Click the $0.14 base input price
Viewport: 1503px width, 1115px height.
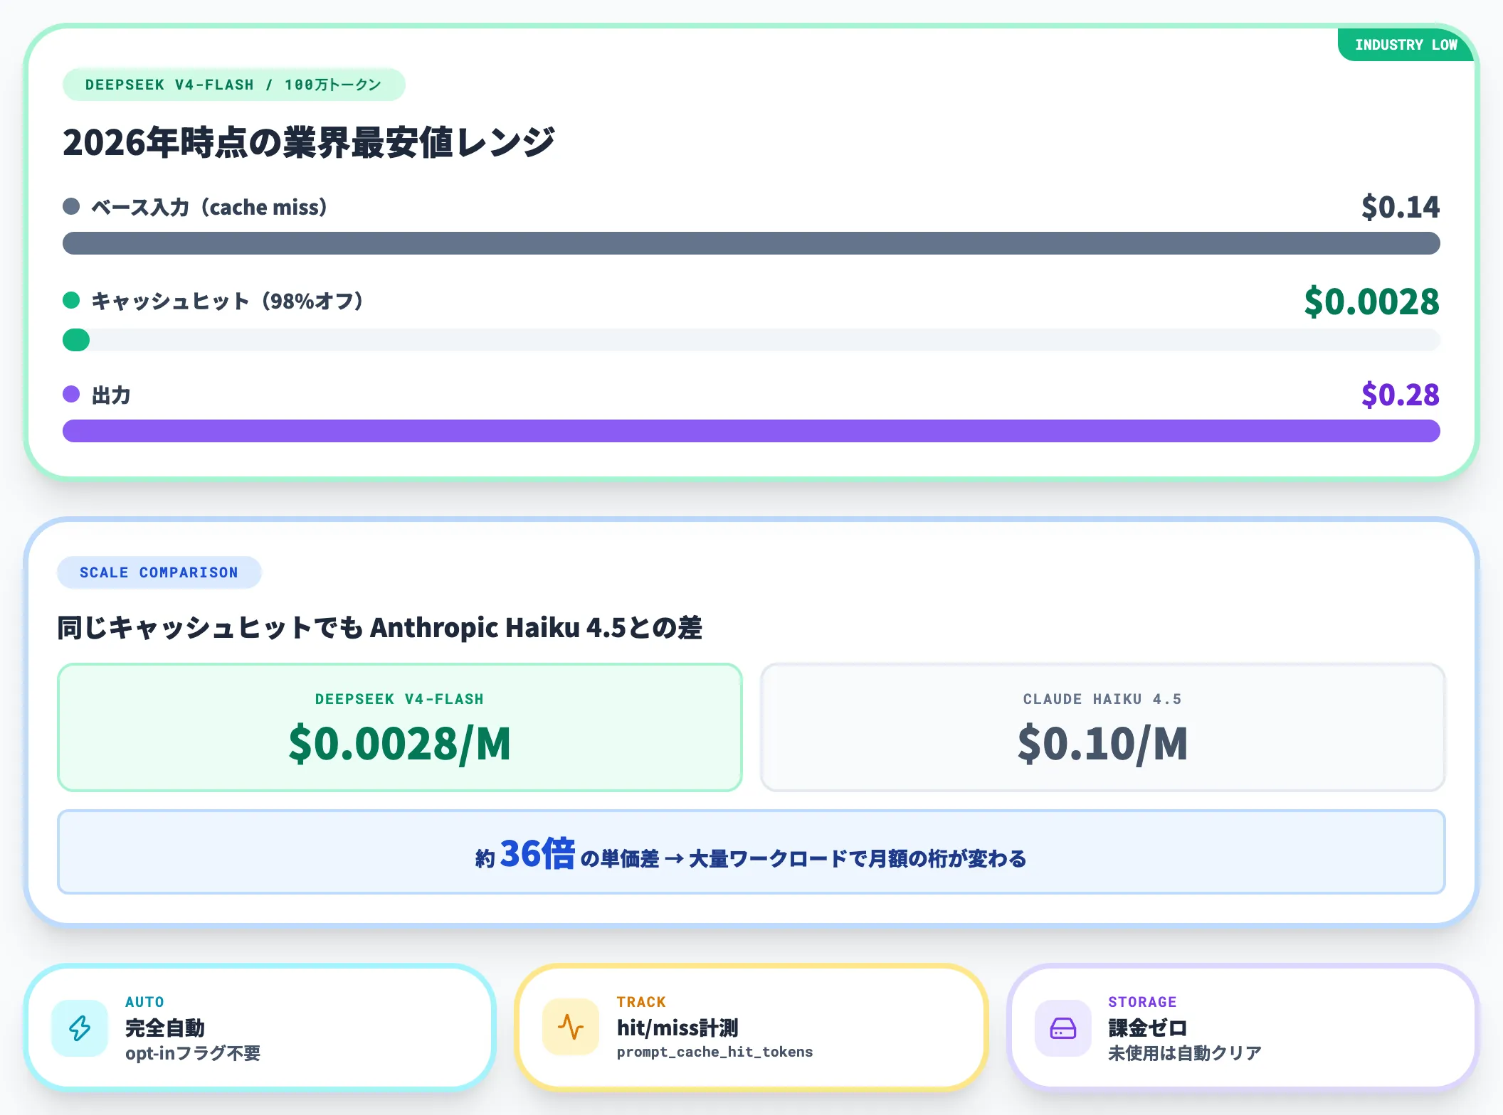pyautogui.click(x=1401, y=207)
